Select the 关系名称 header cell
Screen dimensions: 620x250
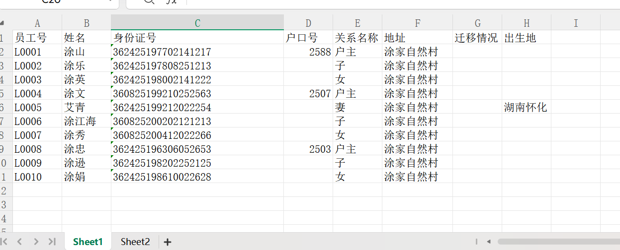pyautogui.click(x=357, y=38)
